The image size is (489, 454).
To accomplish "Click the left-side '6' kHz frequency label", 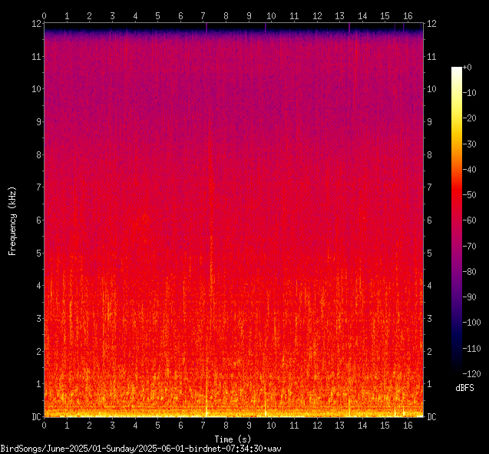I will [38, 220].
